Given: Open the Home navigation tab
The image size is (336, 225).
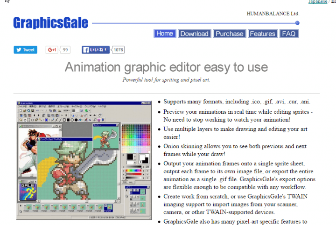Looking at the screenshot, I should click(165, 34).
